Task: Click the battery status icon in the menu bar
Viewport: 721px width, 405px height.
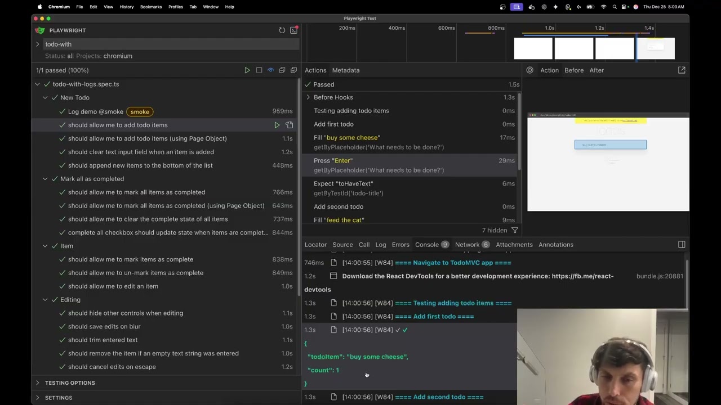Action: [x=590, y=7]
